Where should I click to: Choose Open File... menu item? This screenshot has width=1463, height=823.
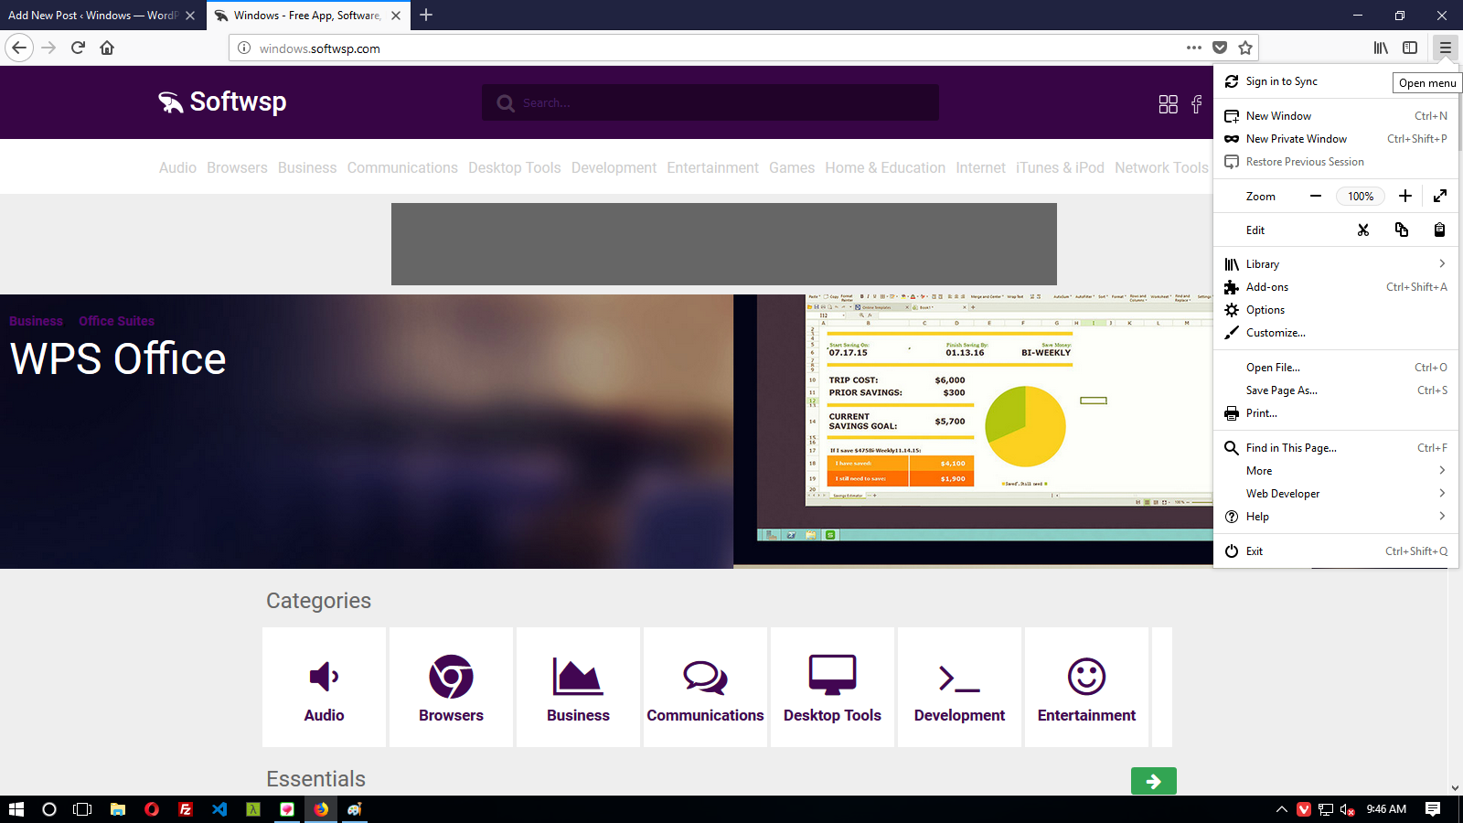(1336, 368)
